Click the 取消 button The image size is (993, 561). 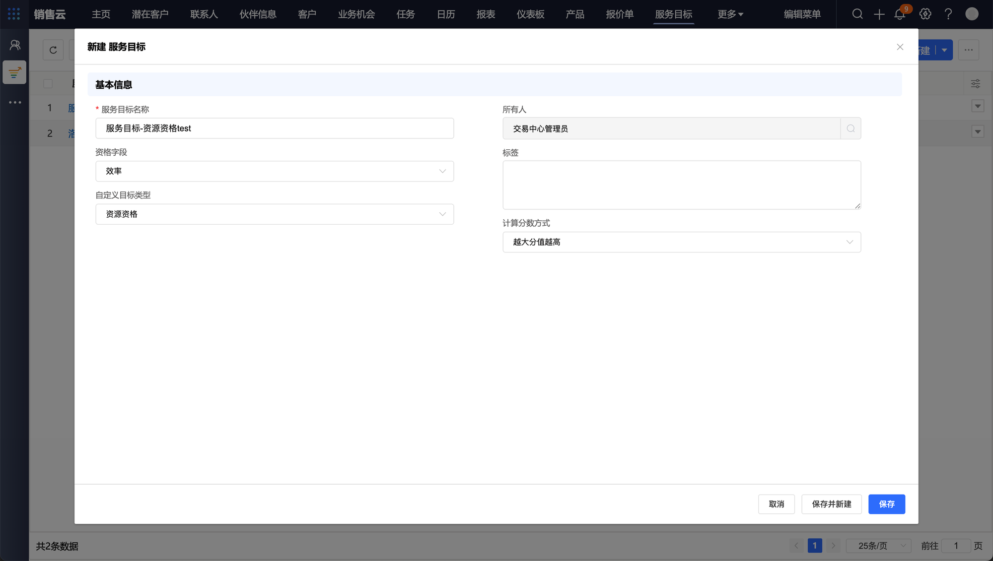tap(776, 504)
